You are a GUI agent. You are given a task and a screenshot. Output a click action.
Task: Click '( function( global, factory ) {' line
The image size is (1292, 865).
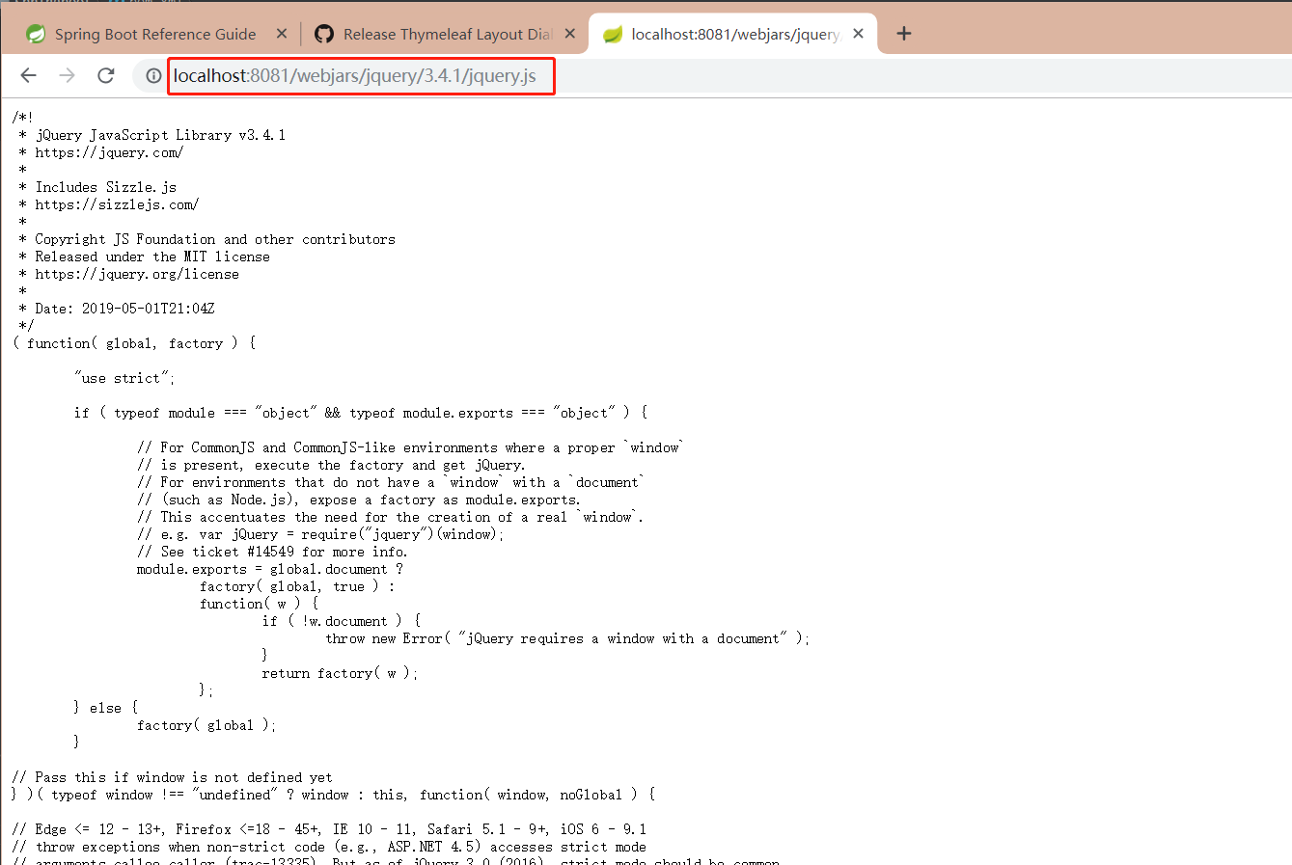[x=134, y=343]
